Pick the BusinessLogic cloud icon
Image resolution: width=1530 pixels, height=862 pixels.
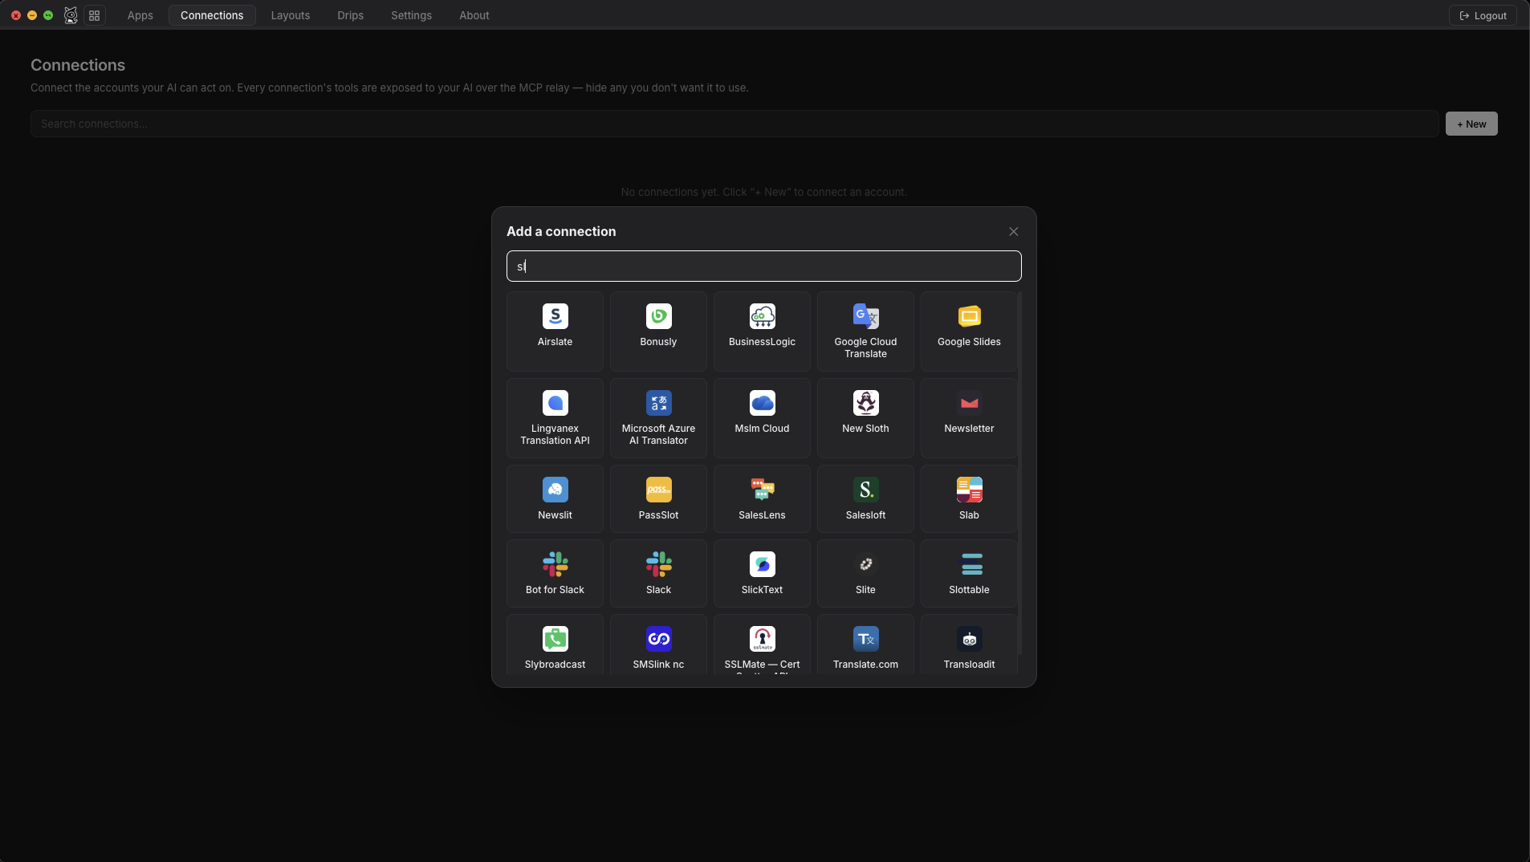[762, 316]
